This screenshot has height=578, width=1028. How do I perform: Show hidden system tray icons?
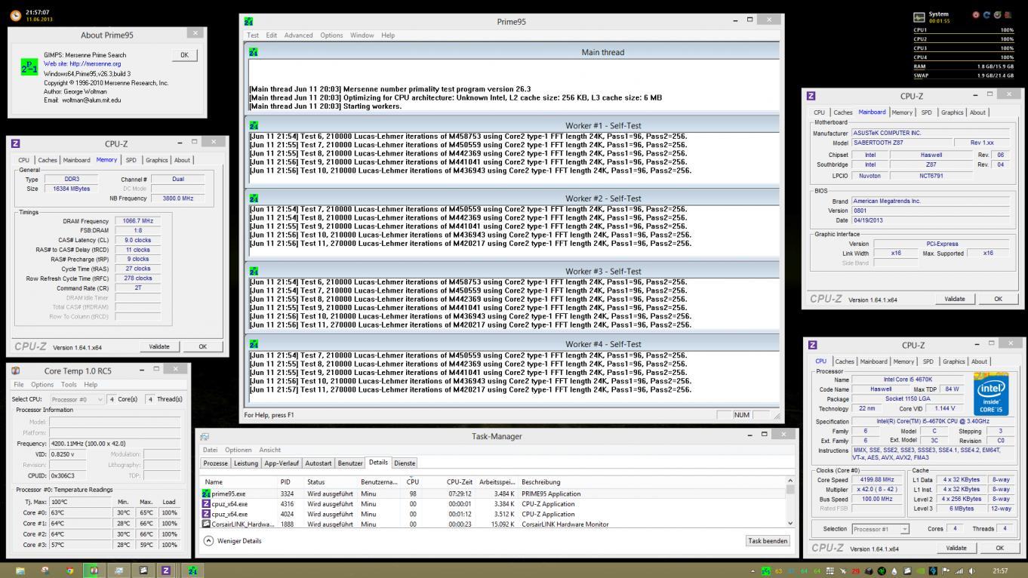tap(753, 571)
